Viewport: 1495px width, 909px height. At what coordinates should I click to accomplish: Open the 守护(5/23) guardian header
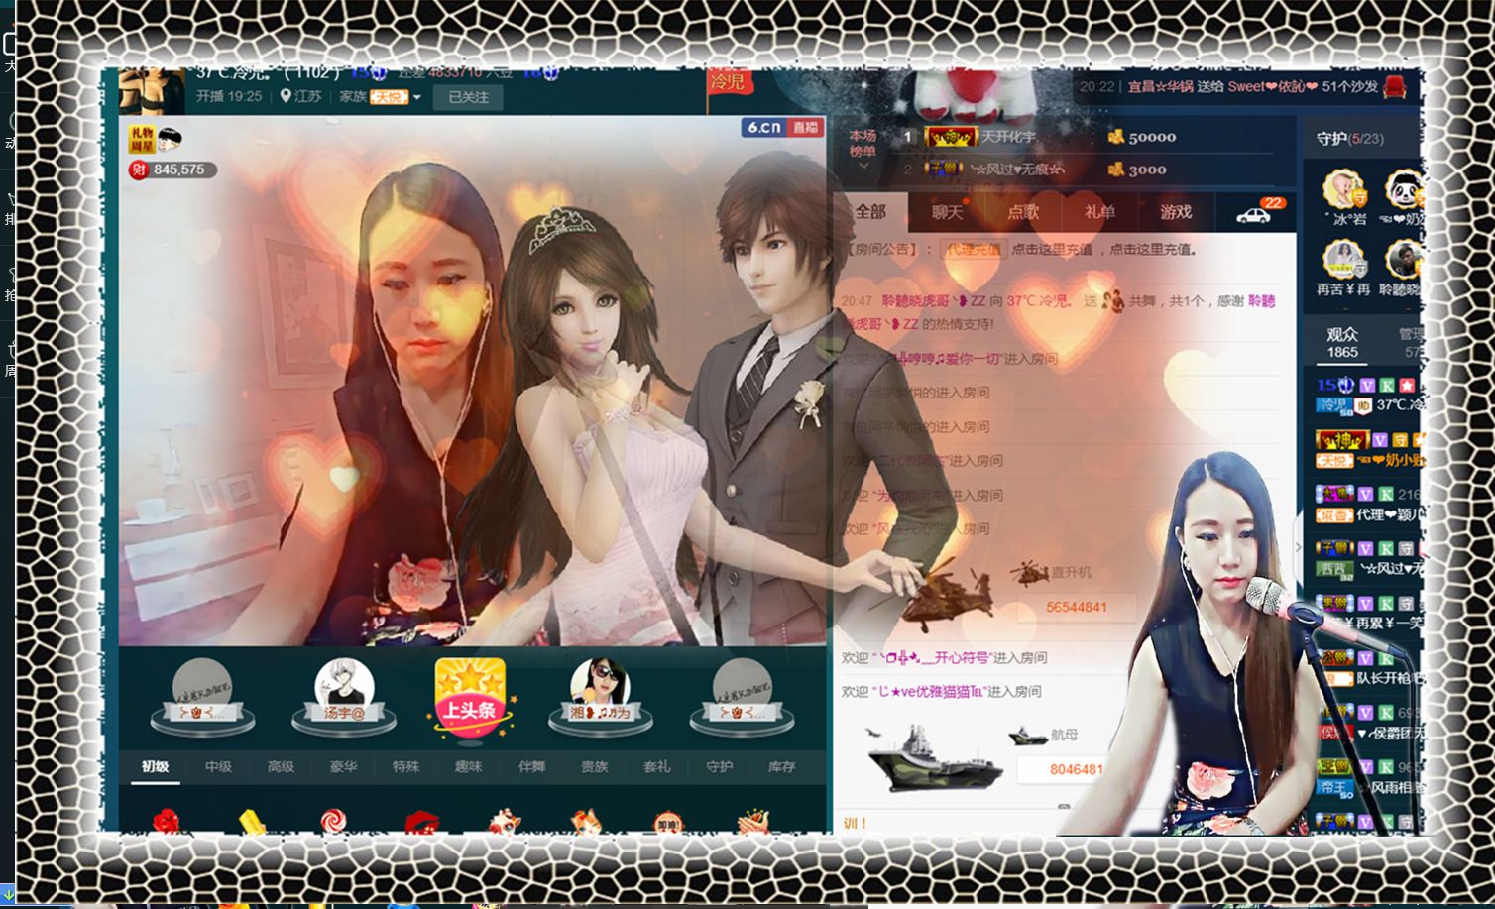tap(1349, 139)
